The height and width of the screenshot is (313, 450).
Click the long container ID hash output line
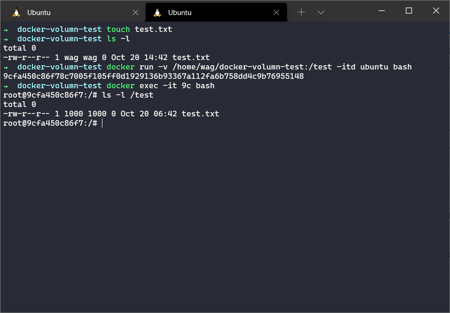pos(153,76)
